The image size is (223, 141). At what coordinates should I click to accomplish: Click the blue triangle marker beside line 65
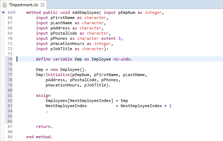click(x=3, y=12)
